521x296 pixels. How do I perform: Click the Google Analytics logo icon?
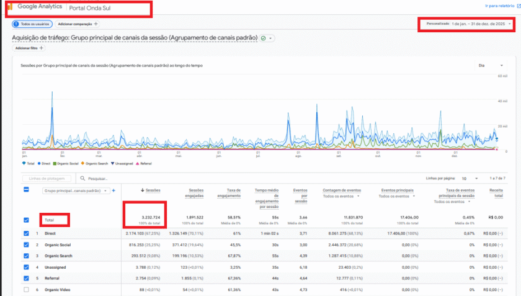pyautogui.click(x=11, y=7)
